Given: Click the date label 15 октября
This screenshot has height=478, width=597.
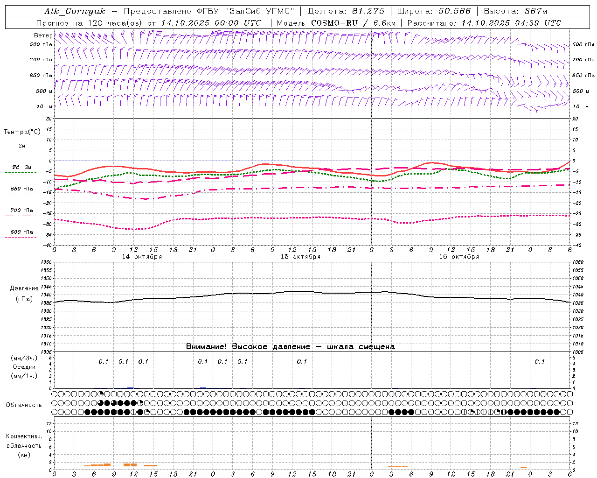Looking at the screenshot, I should [x=300, y=257].
